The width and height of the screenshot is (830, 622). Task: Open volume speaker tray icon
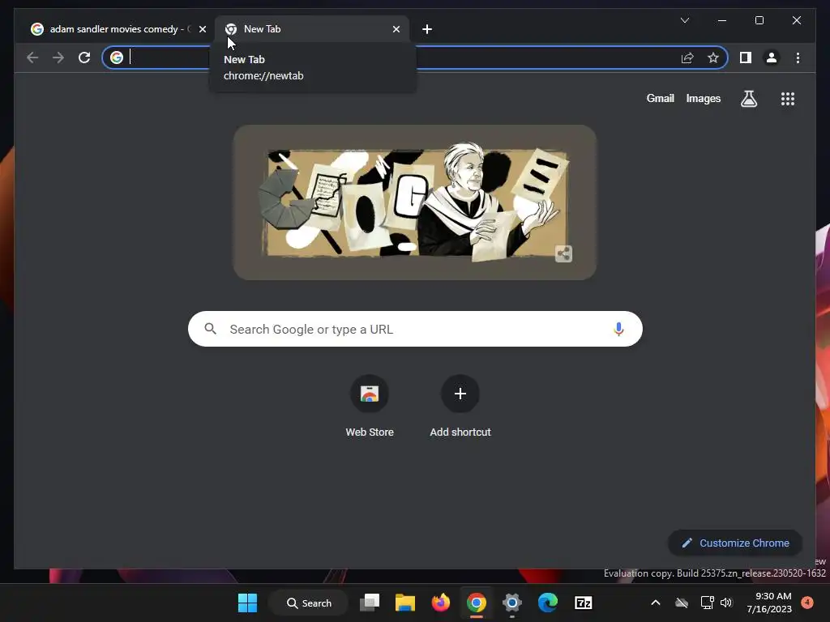click(x=725, y=603)
